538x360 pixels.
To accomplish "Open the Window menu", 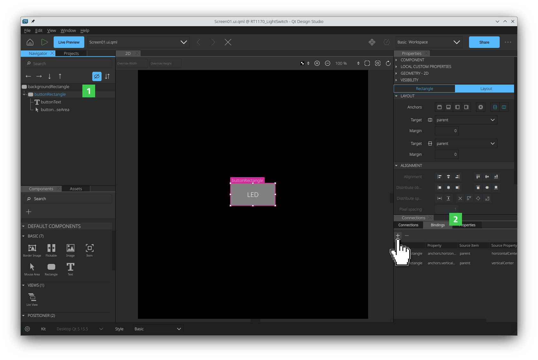I will (68, 31).
